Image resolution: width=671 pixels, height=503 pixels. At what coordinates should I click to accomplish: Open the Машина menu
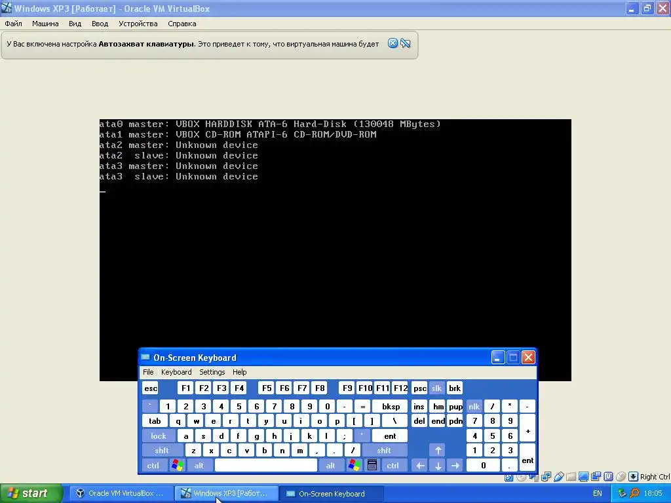[45, 24]
